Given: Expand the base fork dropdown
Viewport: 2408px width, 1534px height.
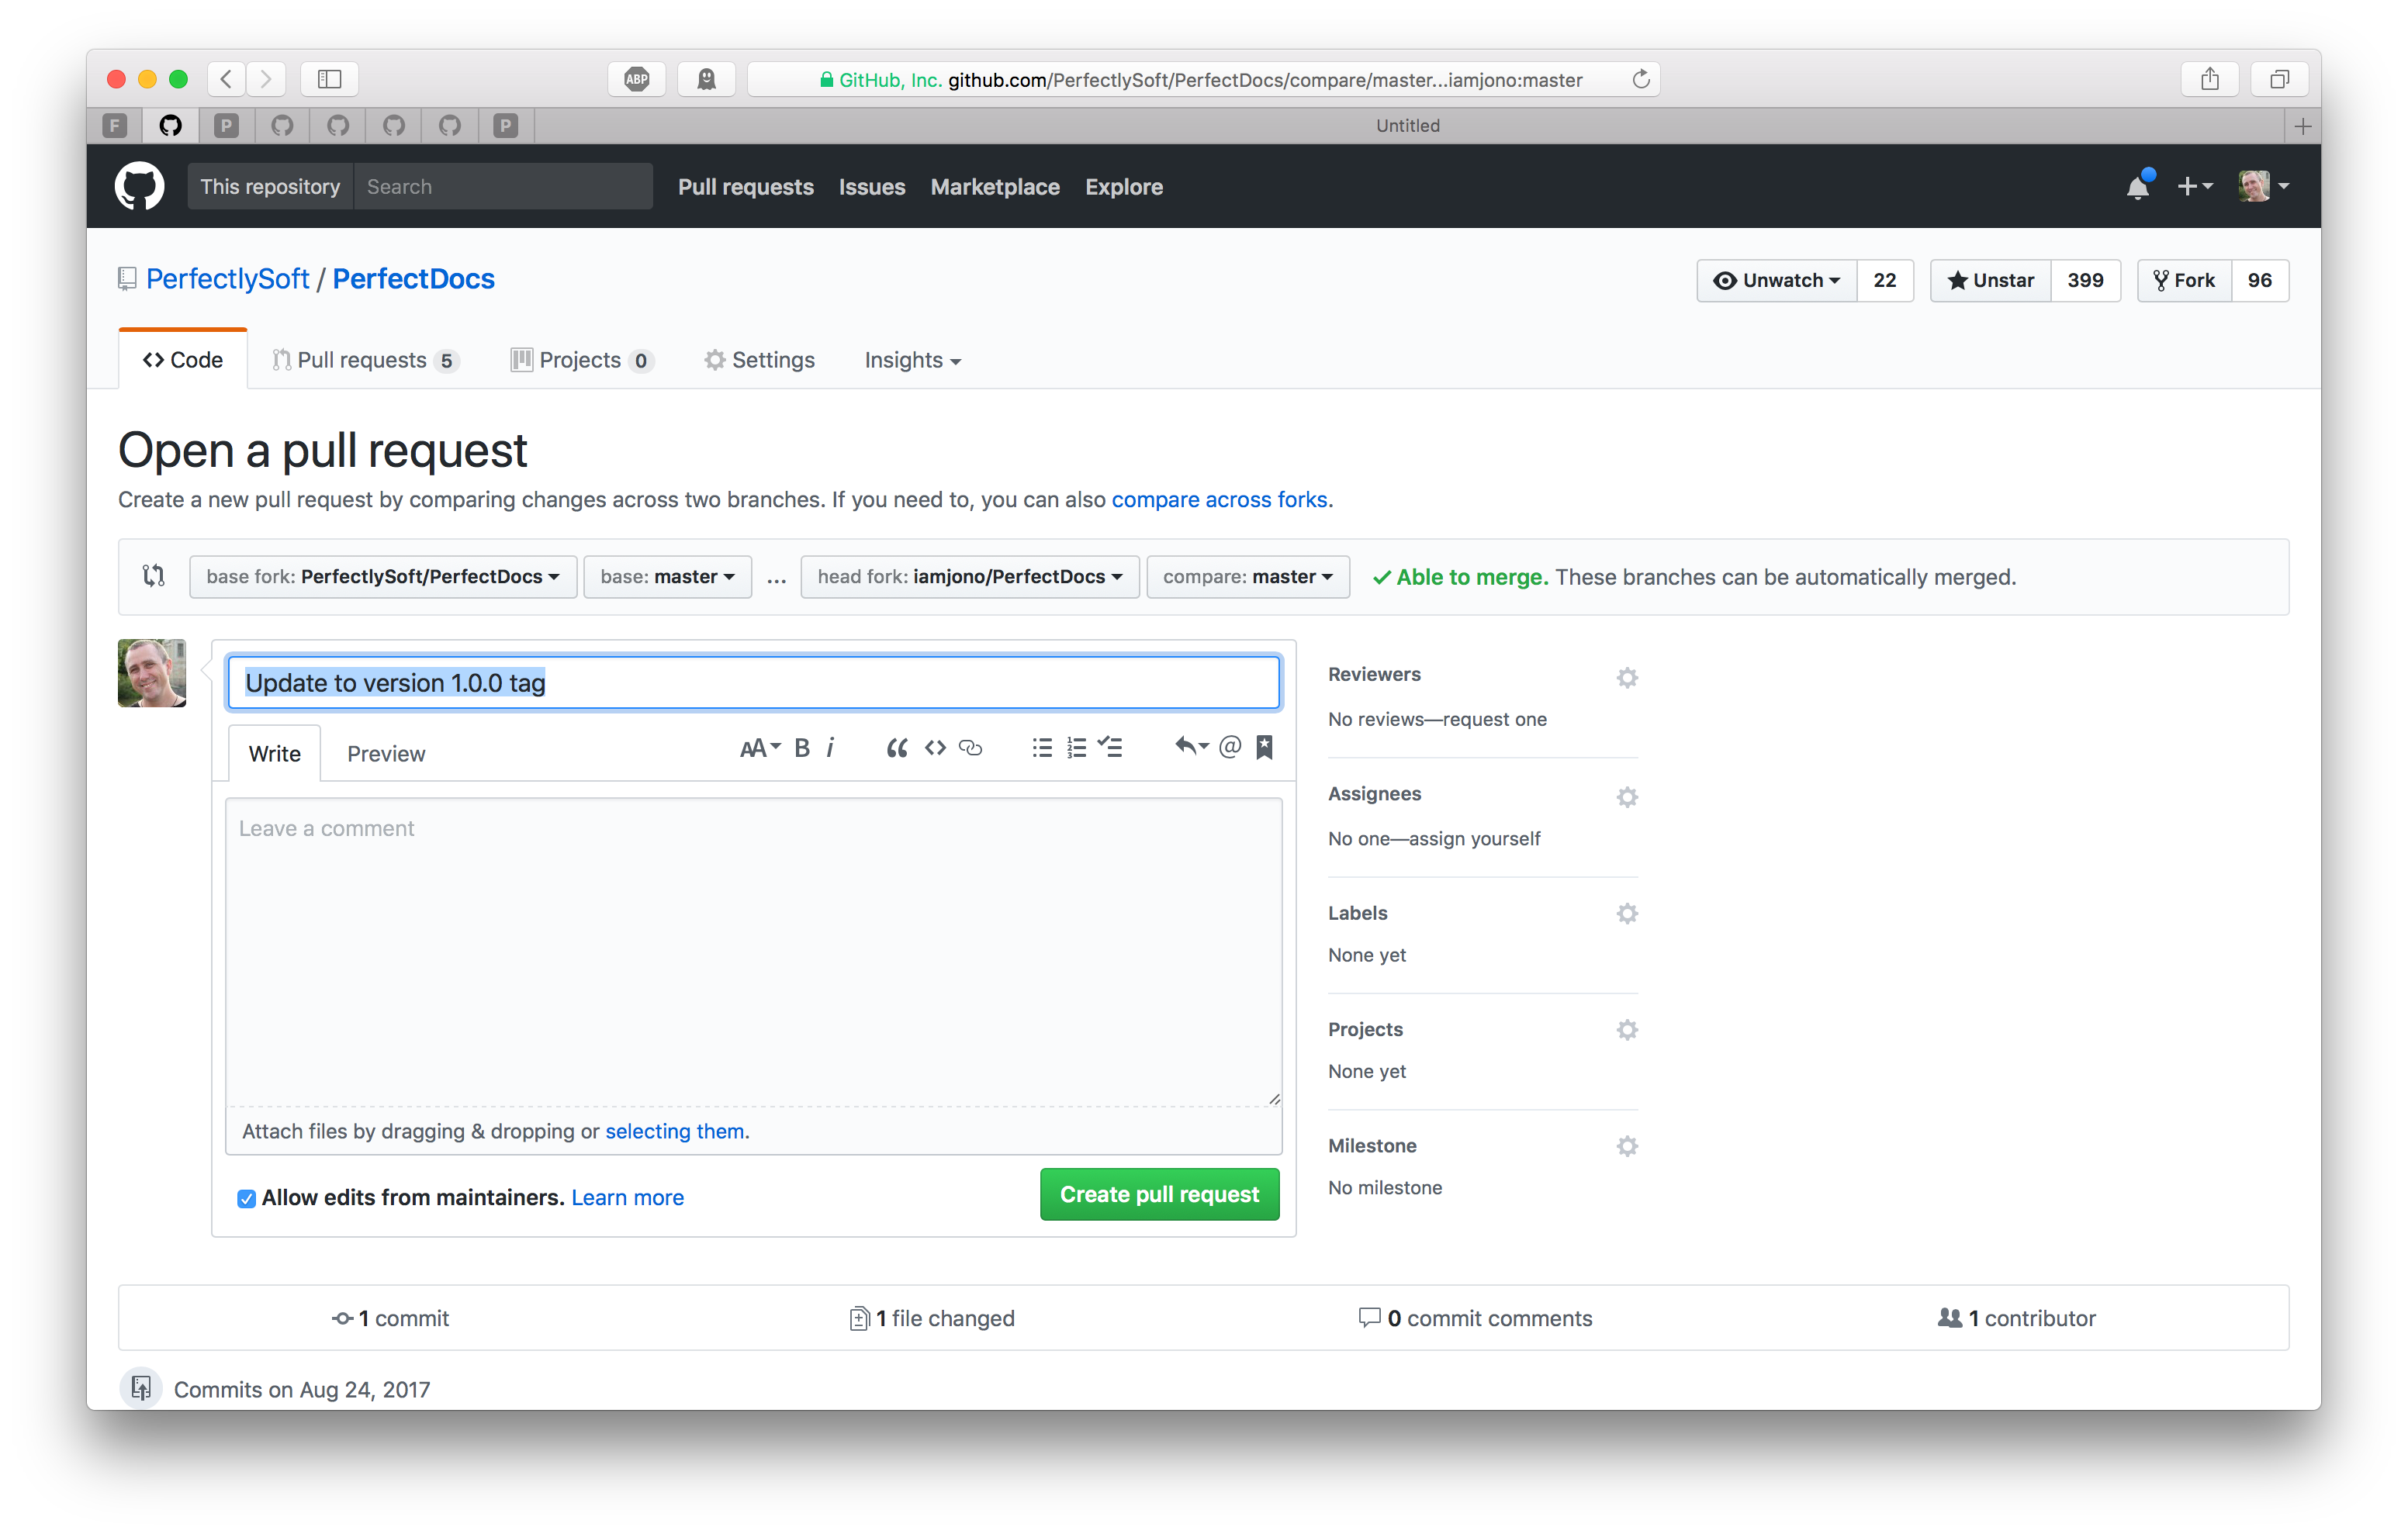Looking at the screenshot, I should click(382, 577).
